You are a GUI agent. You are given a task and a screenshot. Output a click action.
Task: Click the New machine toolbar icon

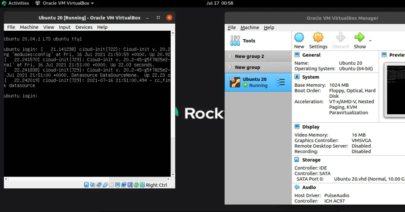(299, 37)
